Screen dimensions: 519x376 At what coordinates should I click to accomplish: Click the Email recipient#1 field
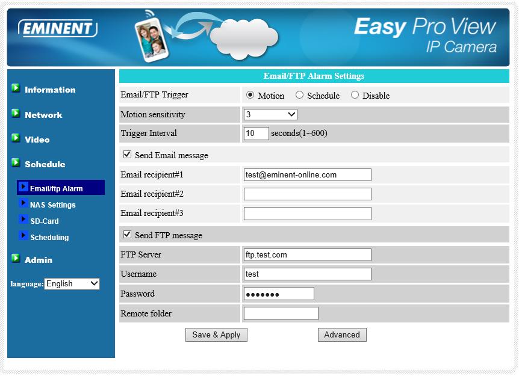pos(308,175)
